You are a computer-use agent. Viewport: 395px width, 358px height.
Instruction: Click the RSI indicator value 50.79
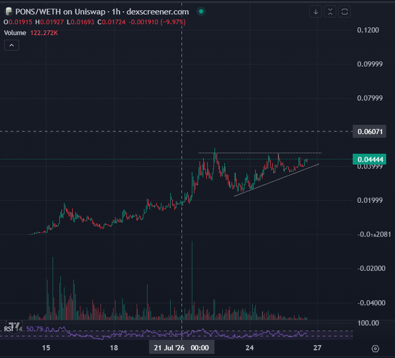[34, 329]
